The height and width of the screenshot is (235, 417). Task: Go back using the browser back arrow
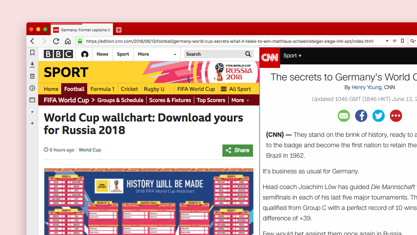(x=32, y=41)
